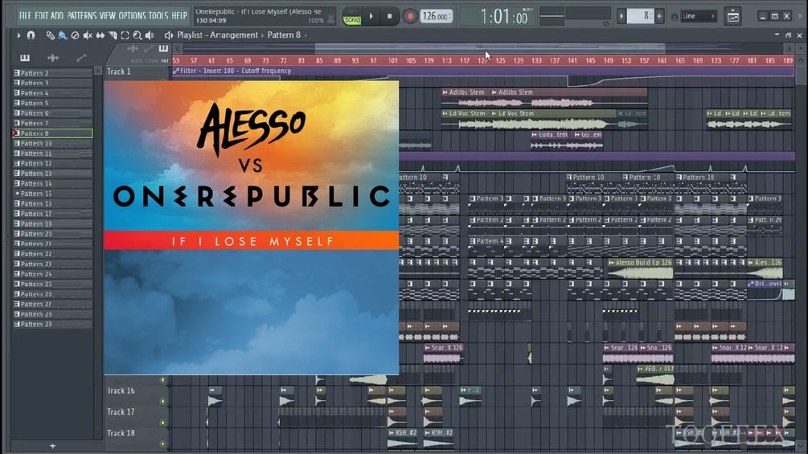Click speaker icon beside Playlist title
The height and width of the screenshot is (454, 808).
pos(169,35)
